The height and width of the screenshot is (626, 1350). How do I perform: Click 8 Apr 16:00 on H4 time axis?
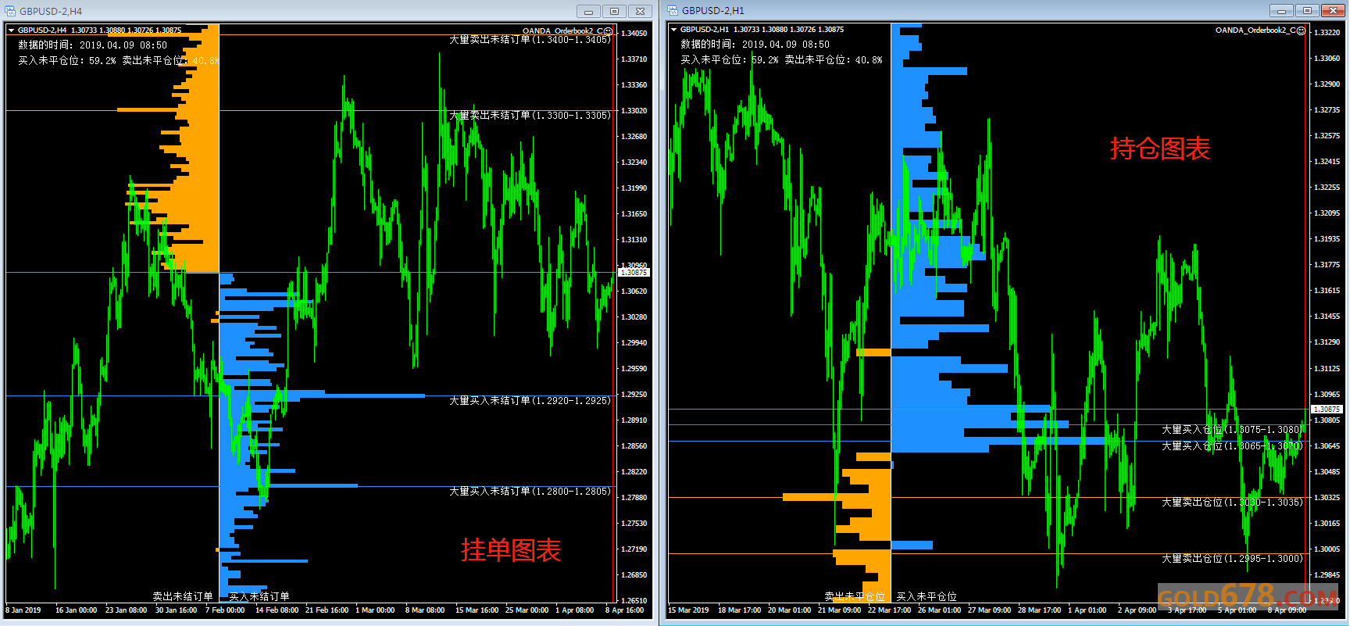625,610
